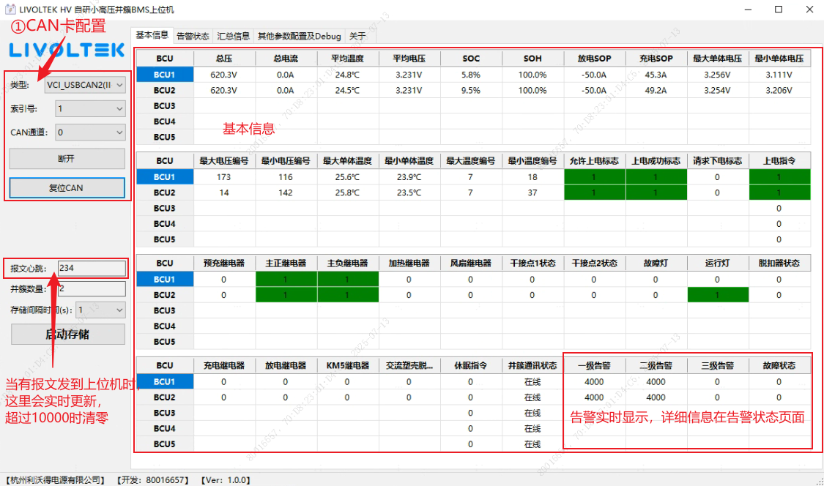Click green 运行灯 cell for BCU2
Viewport: 824px width, 486px height.
coord(718,295)
